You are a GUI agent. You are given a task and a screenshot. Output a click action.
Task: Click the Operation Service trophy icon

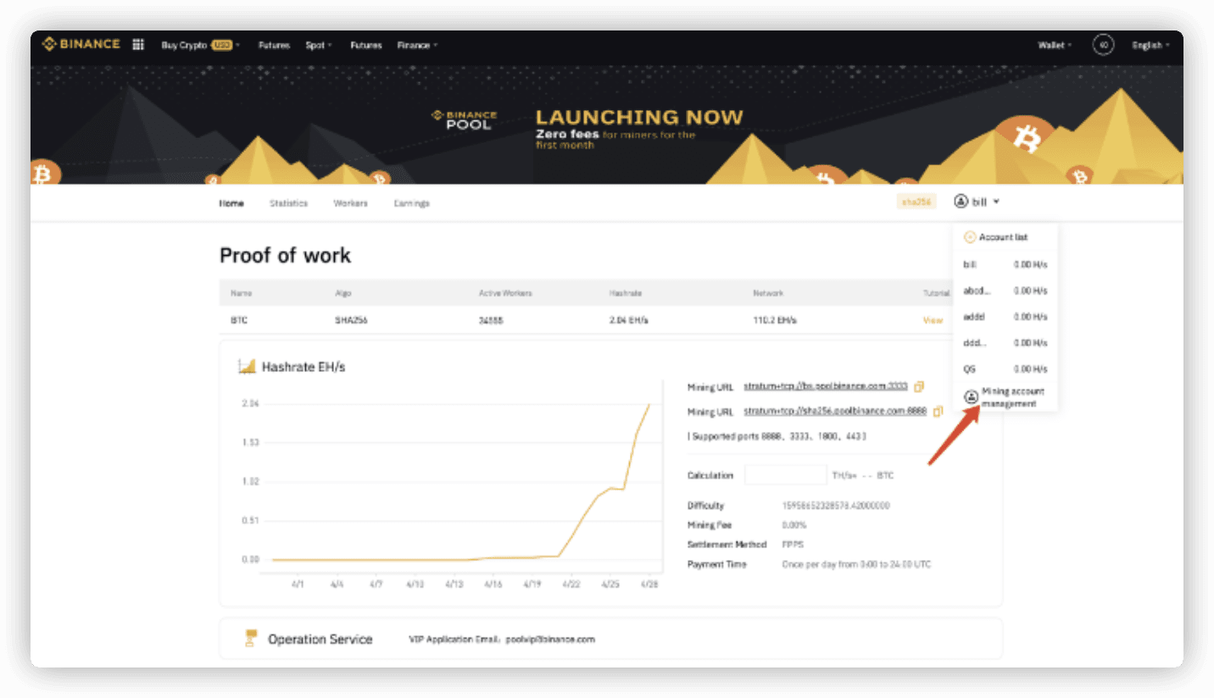pos(249,639)
